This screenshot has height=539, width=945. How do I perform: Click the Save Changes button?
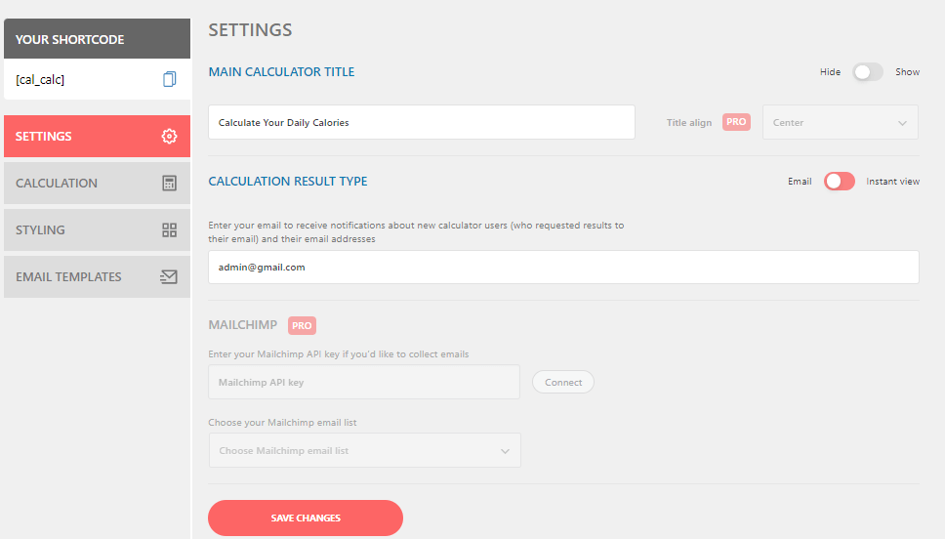pyautogui.click(x=306, y=518)
